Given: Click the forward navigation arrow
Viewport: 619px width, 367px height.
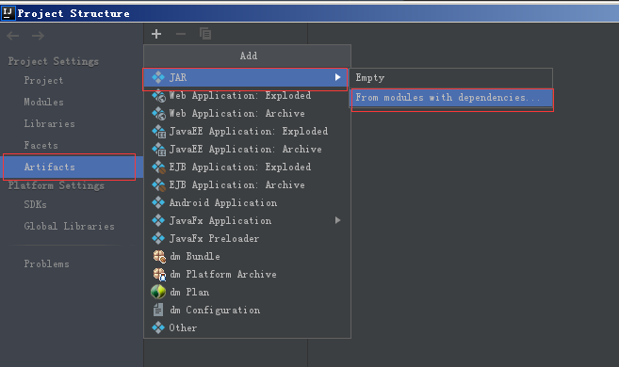Looking at the screenshot, I should pos(38,36).
